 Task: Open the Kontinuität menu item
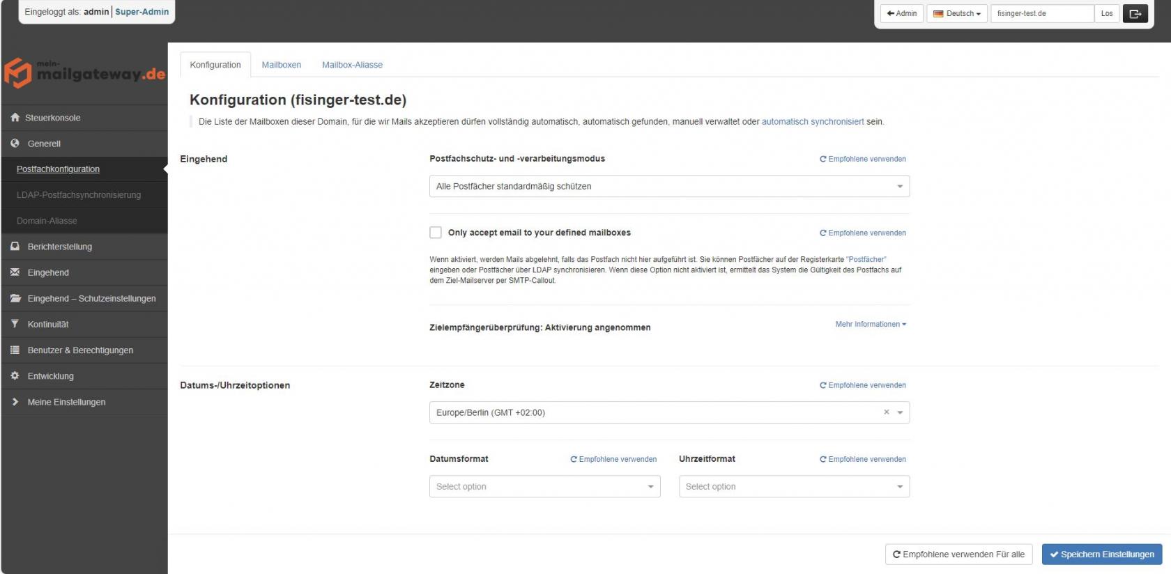84,324
